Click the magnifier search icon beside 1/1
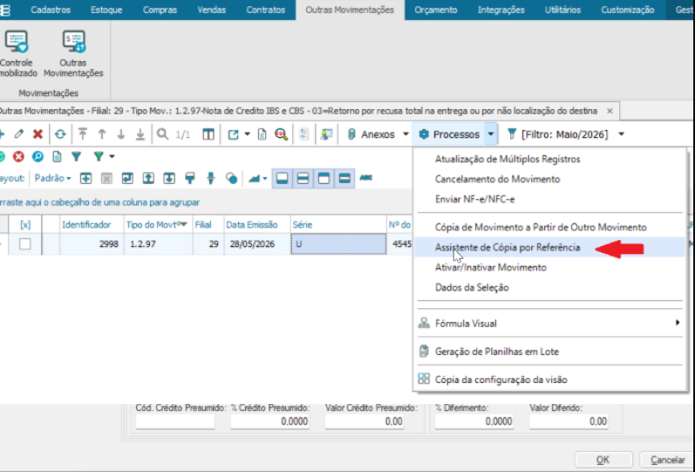The image size is (695, 472). [163, 134]
